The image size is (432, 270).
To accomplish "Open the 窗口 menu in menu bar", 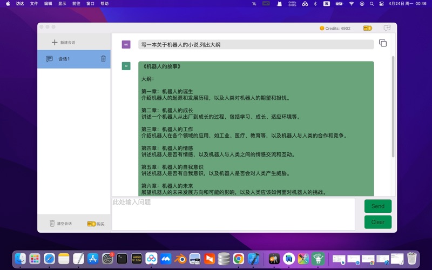I will (x=90, y=4).
